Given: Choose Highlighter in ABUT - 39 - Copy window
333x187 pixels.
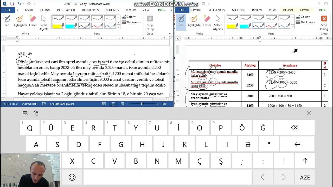Looking at the screenshot, I should tap(20, 21).
